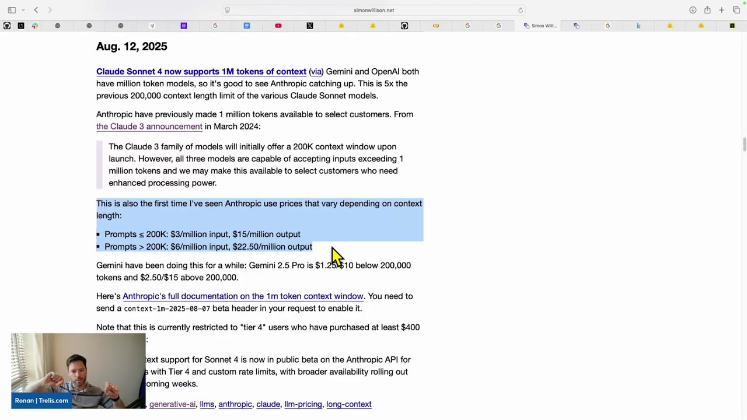Click the 'Ronan | Trelis.com' label
The image size is (747, 420).
pos(41,401)
